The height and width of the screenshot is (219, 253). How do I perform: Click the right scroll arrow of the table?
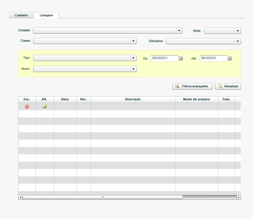239,197
